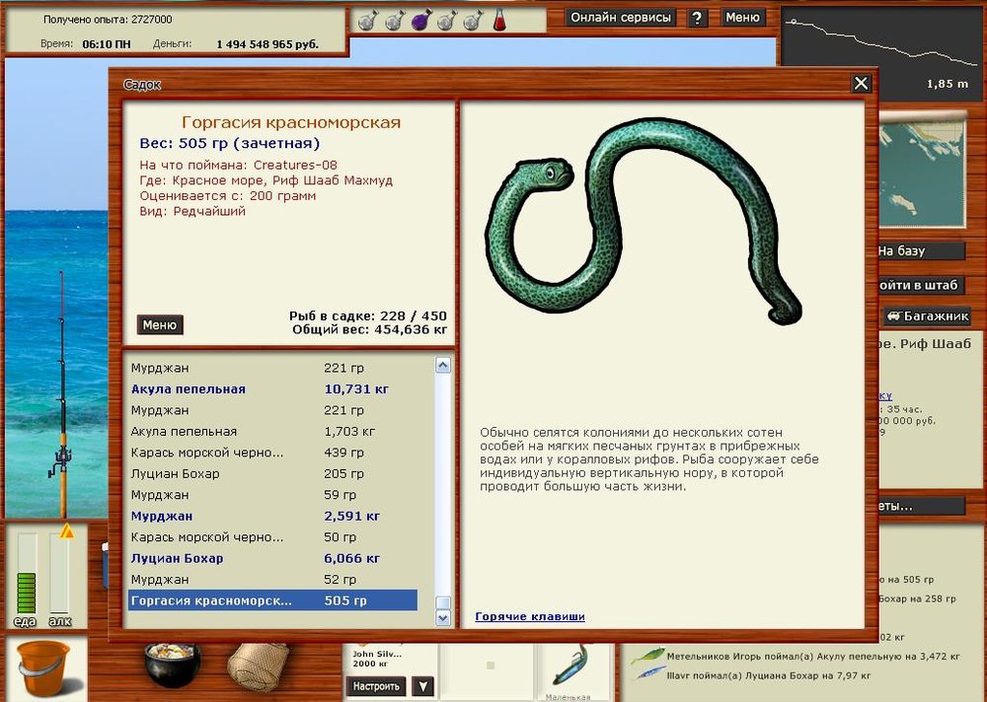987x702 pixels.
Task: Expand the arrow dropdown next to Настроить
Action: tap(422, 686)
